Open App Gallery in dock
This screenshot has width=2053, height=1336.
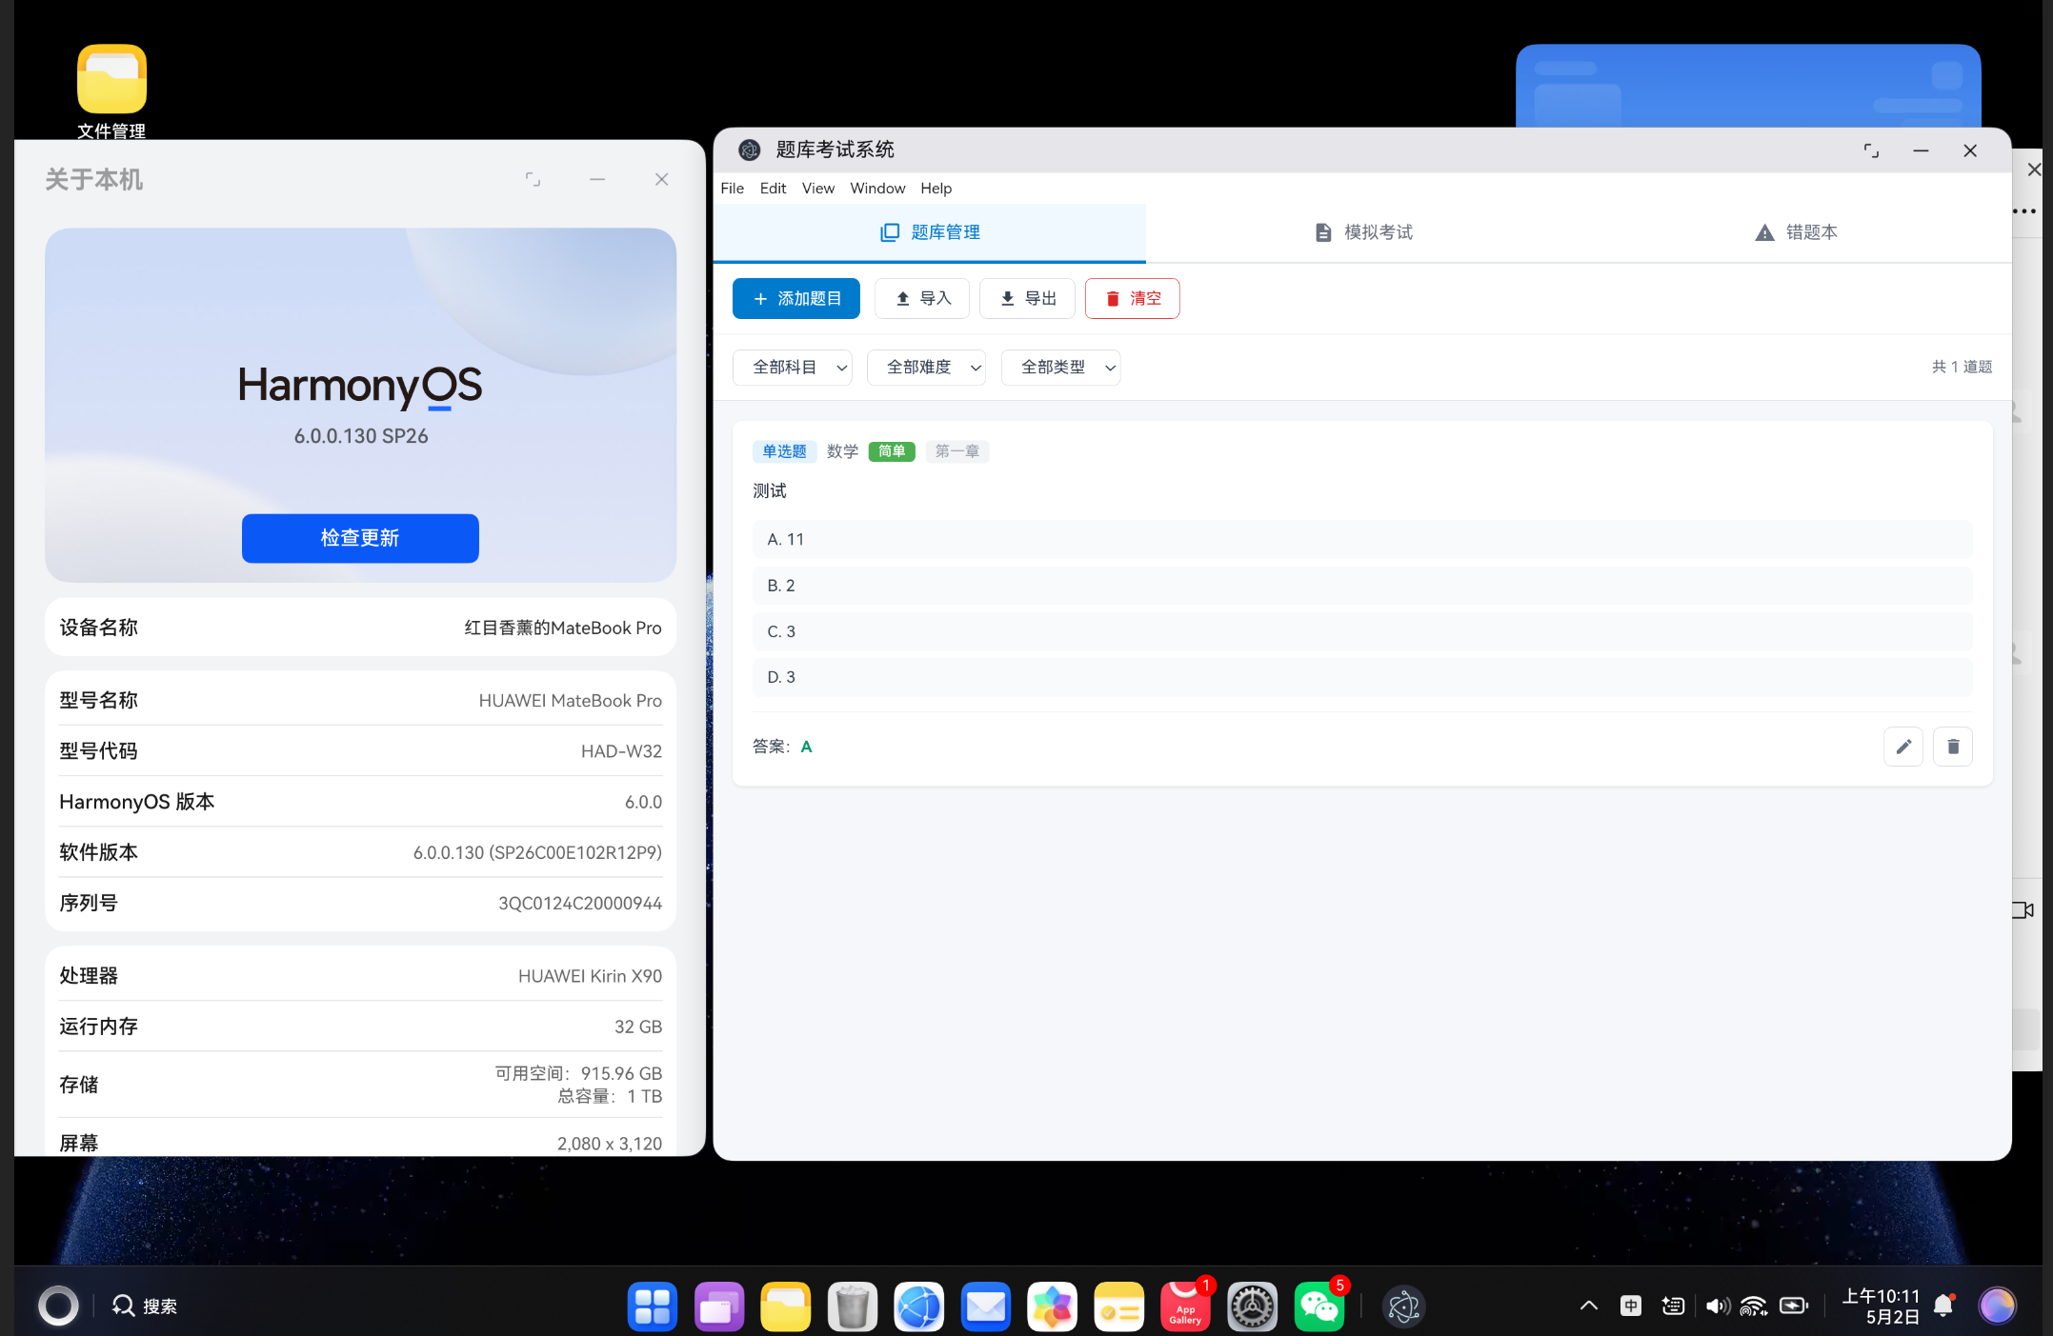pos(1186,1306)
